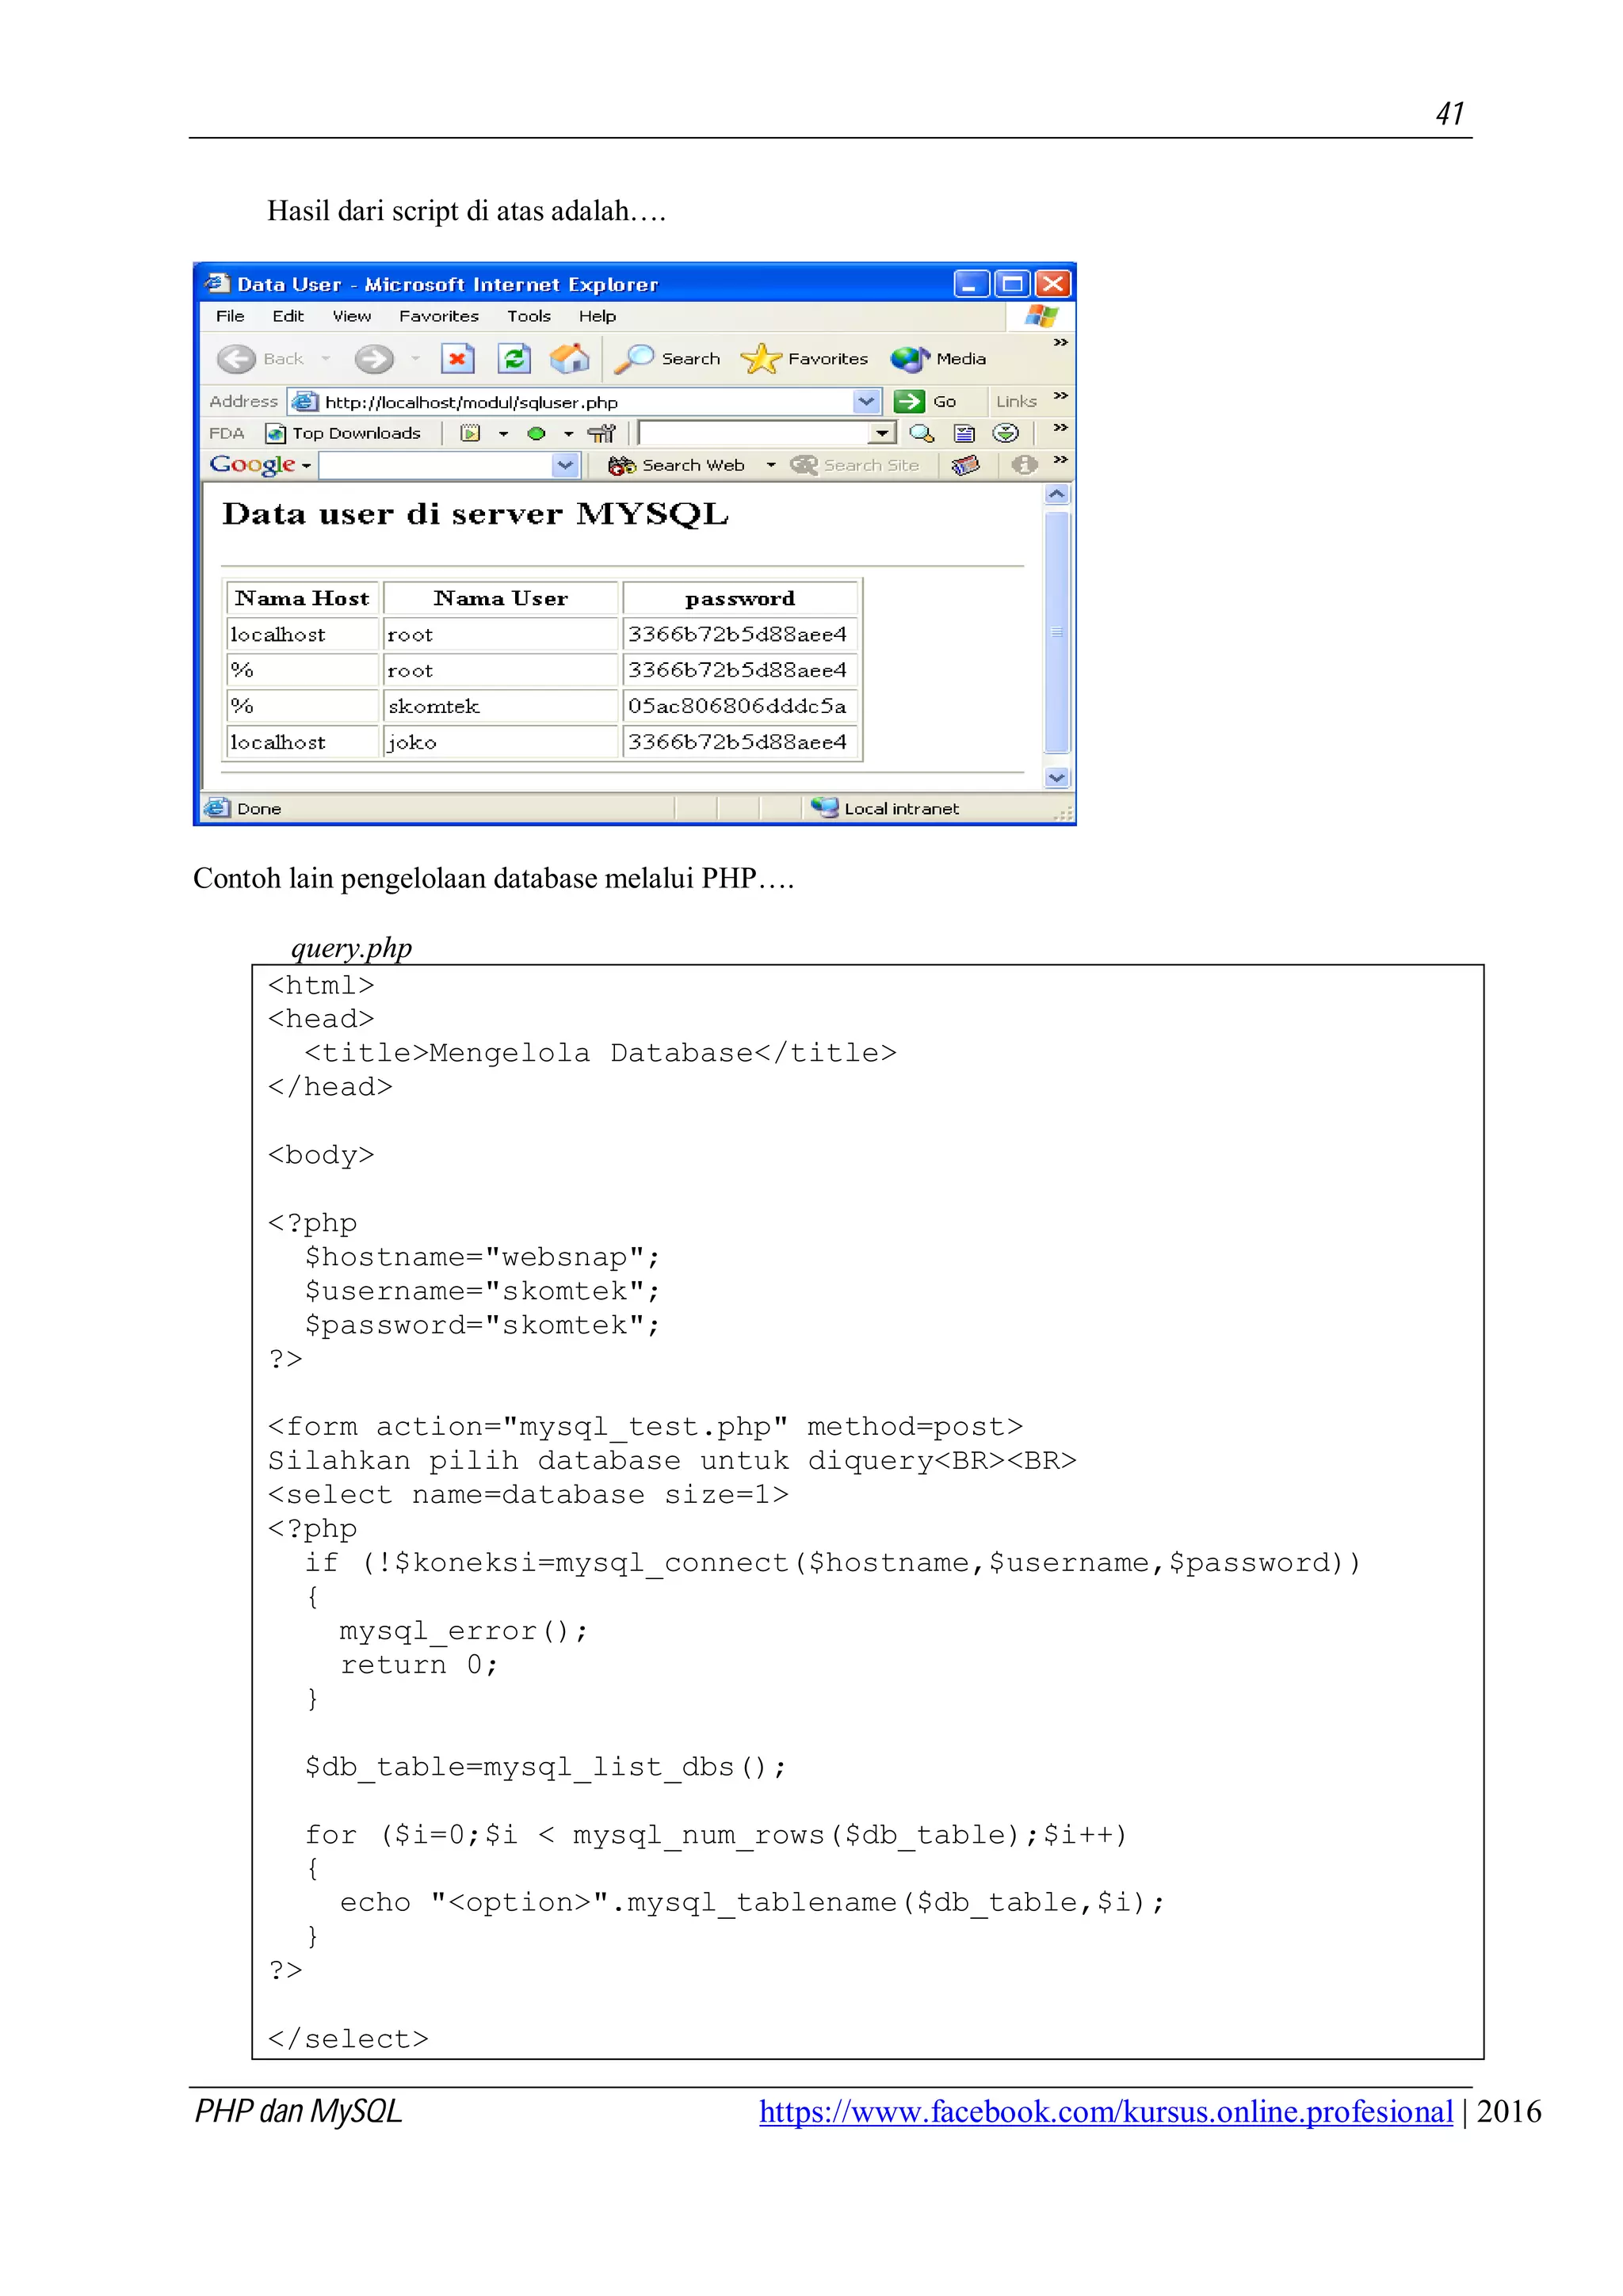Screen dimensions: 1623x2296
Task: Open the address bar dropdown arrow
Action: (866, 402)
